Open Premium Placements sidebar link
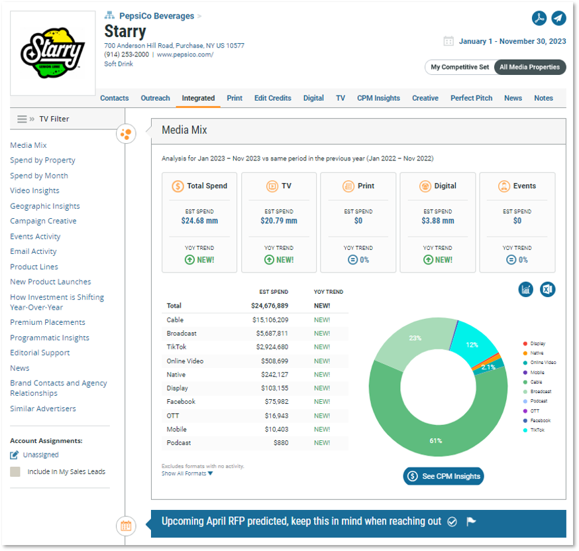The image size is (579, 551). (x=48, y=323)
